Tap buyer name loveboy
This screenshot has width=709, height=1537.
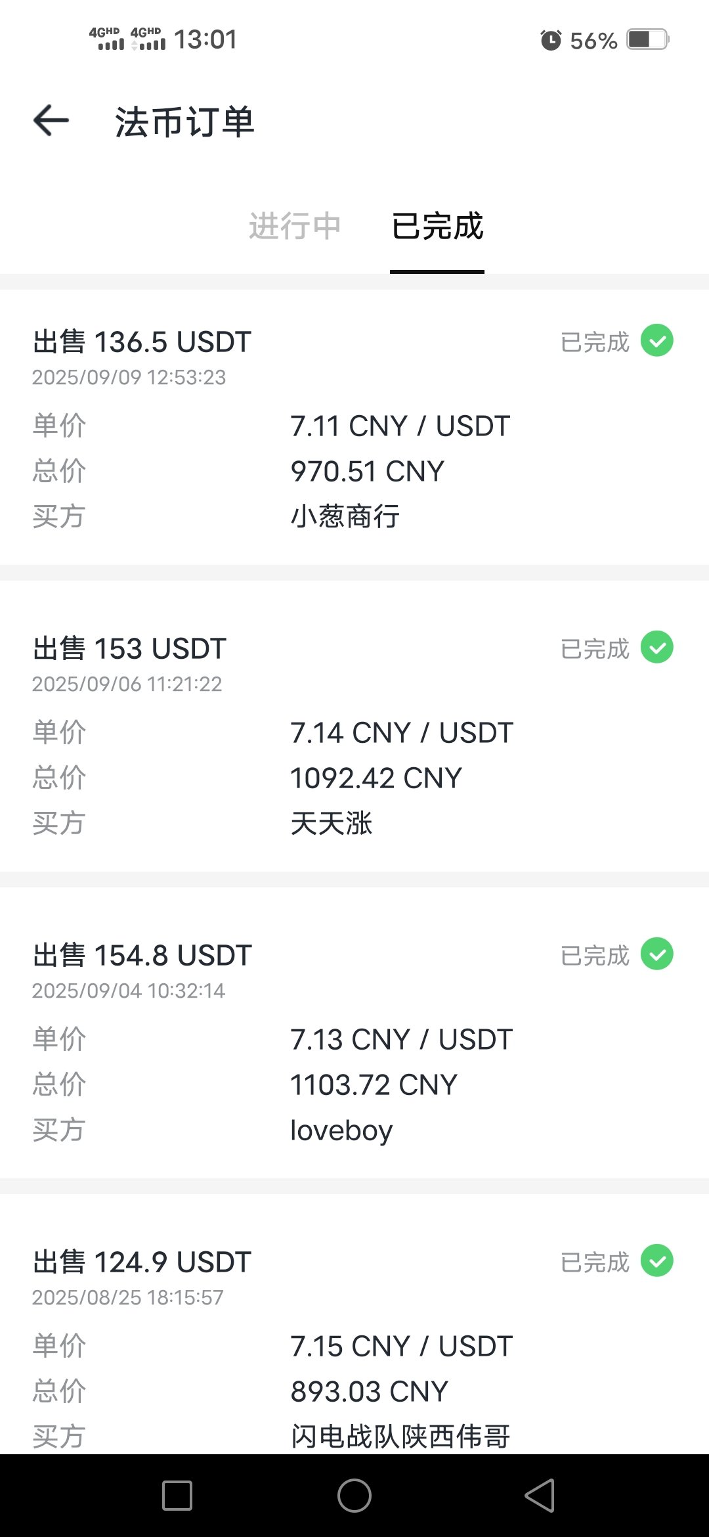pos(341,1130)
